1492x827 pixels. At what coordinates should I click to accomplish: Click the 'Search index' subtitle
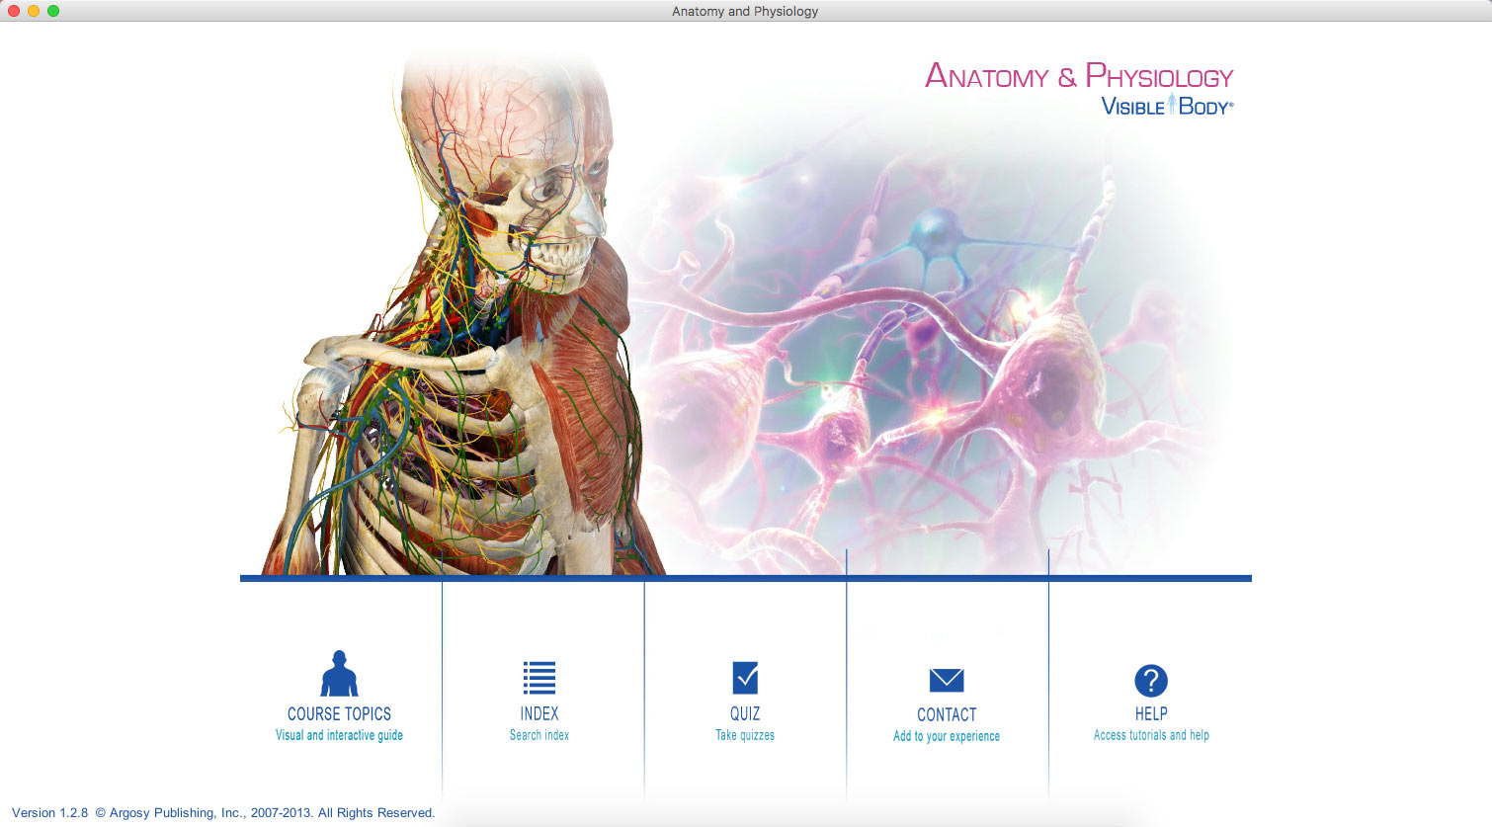click(x=539, y=735)
